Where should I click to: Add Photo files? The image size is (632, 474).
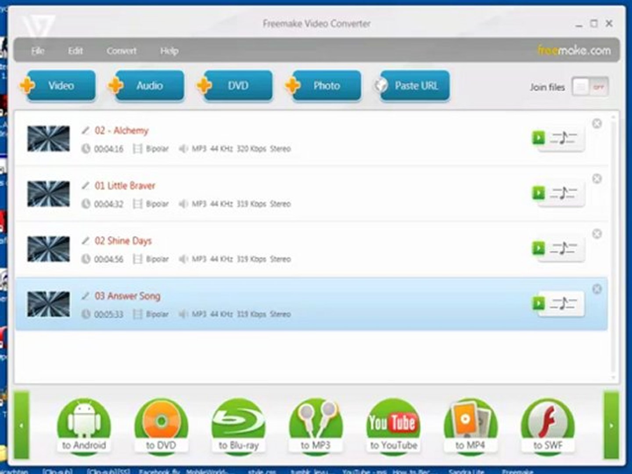point(323,86)
